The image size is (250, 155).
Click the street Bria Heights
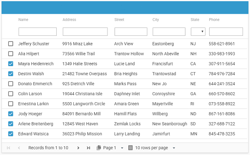pos(126,74)
